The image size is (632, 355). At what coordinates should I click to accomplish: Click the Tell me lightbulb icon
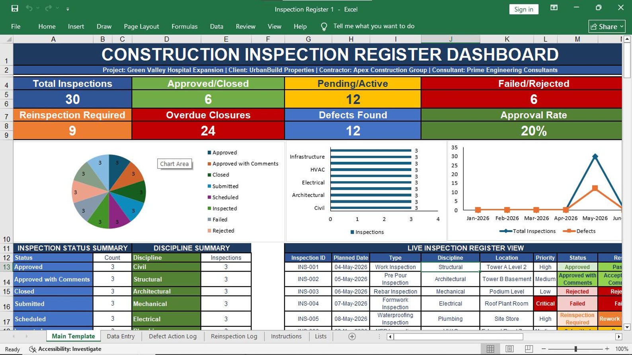[324, 26]
